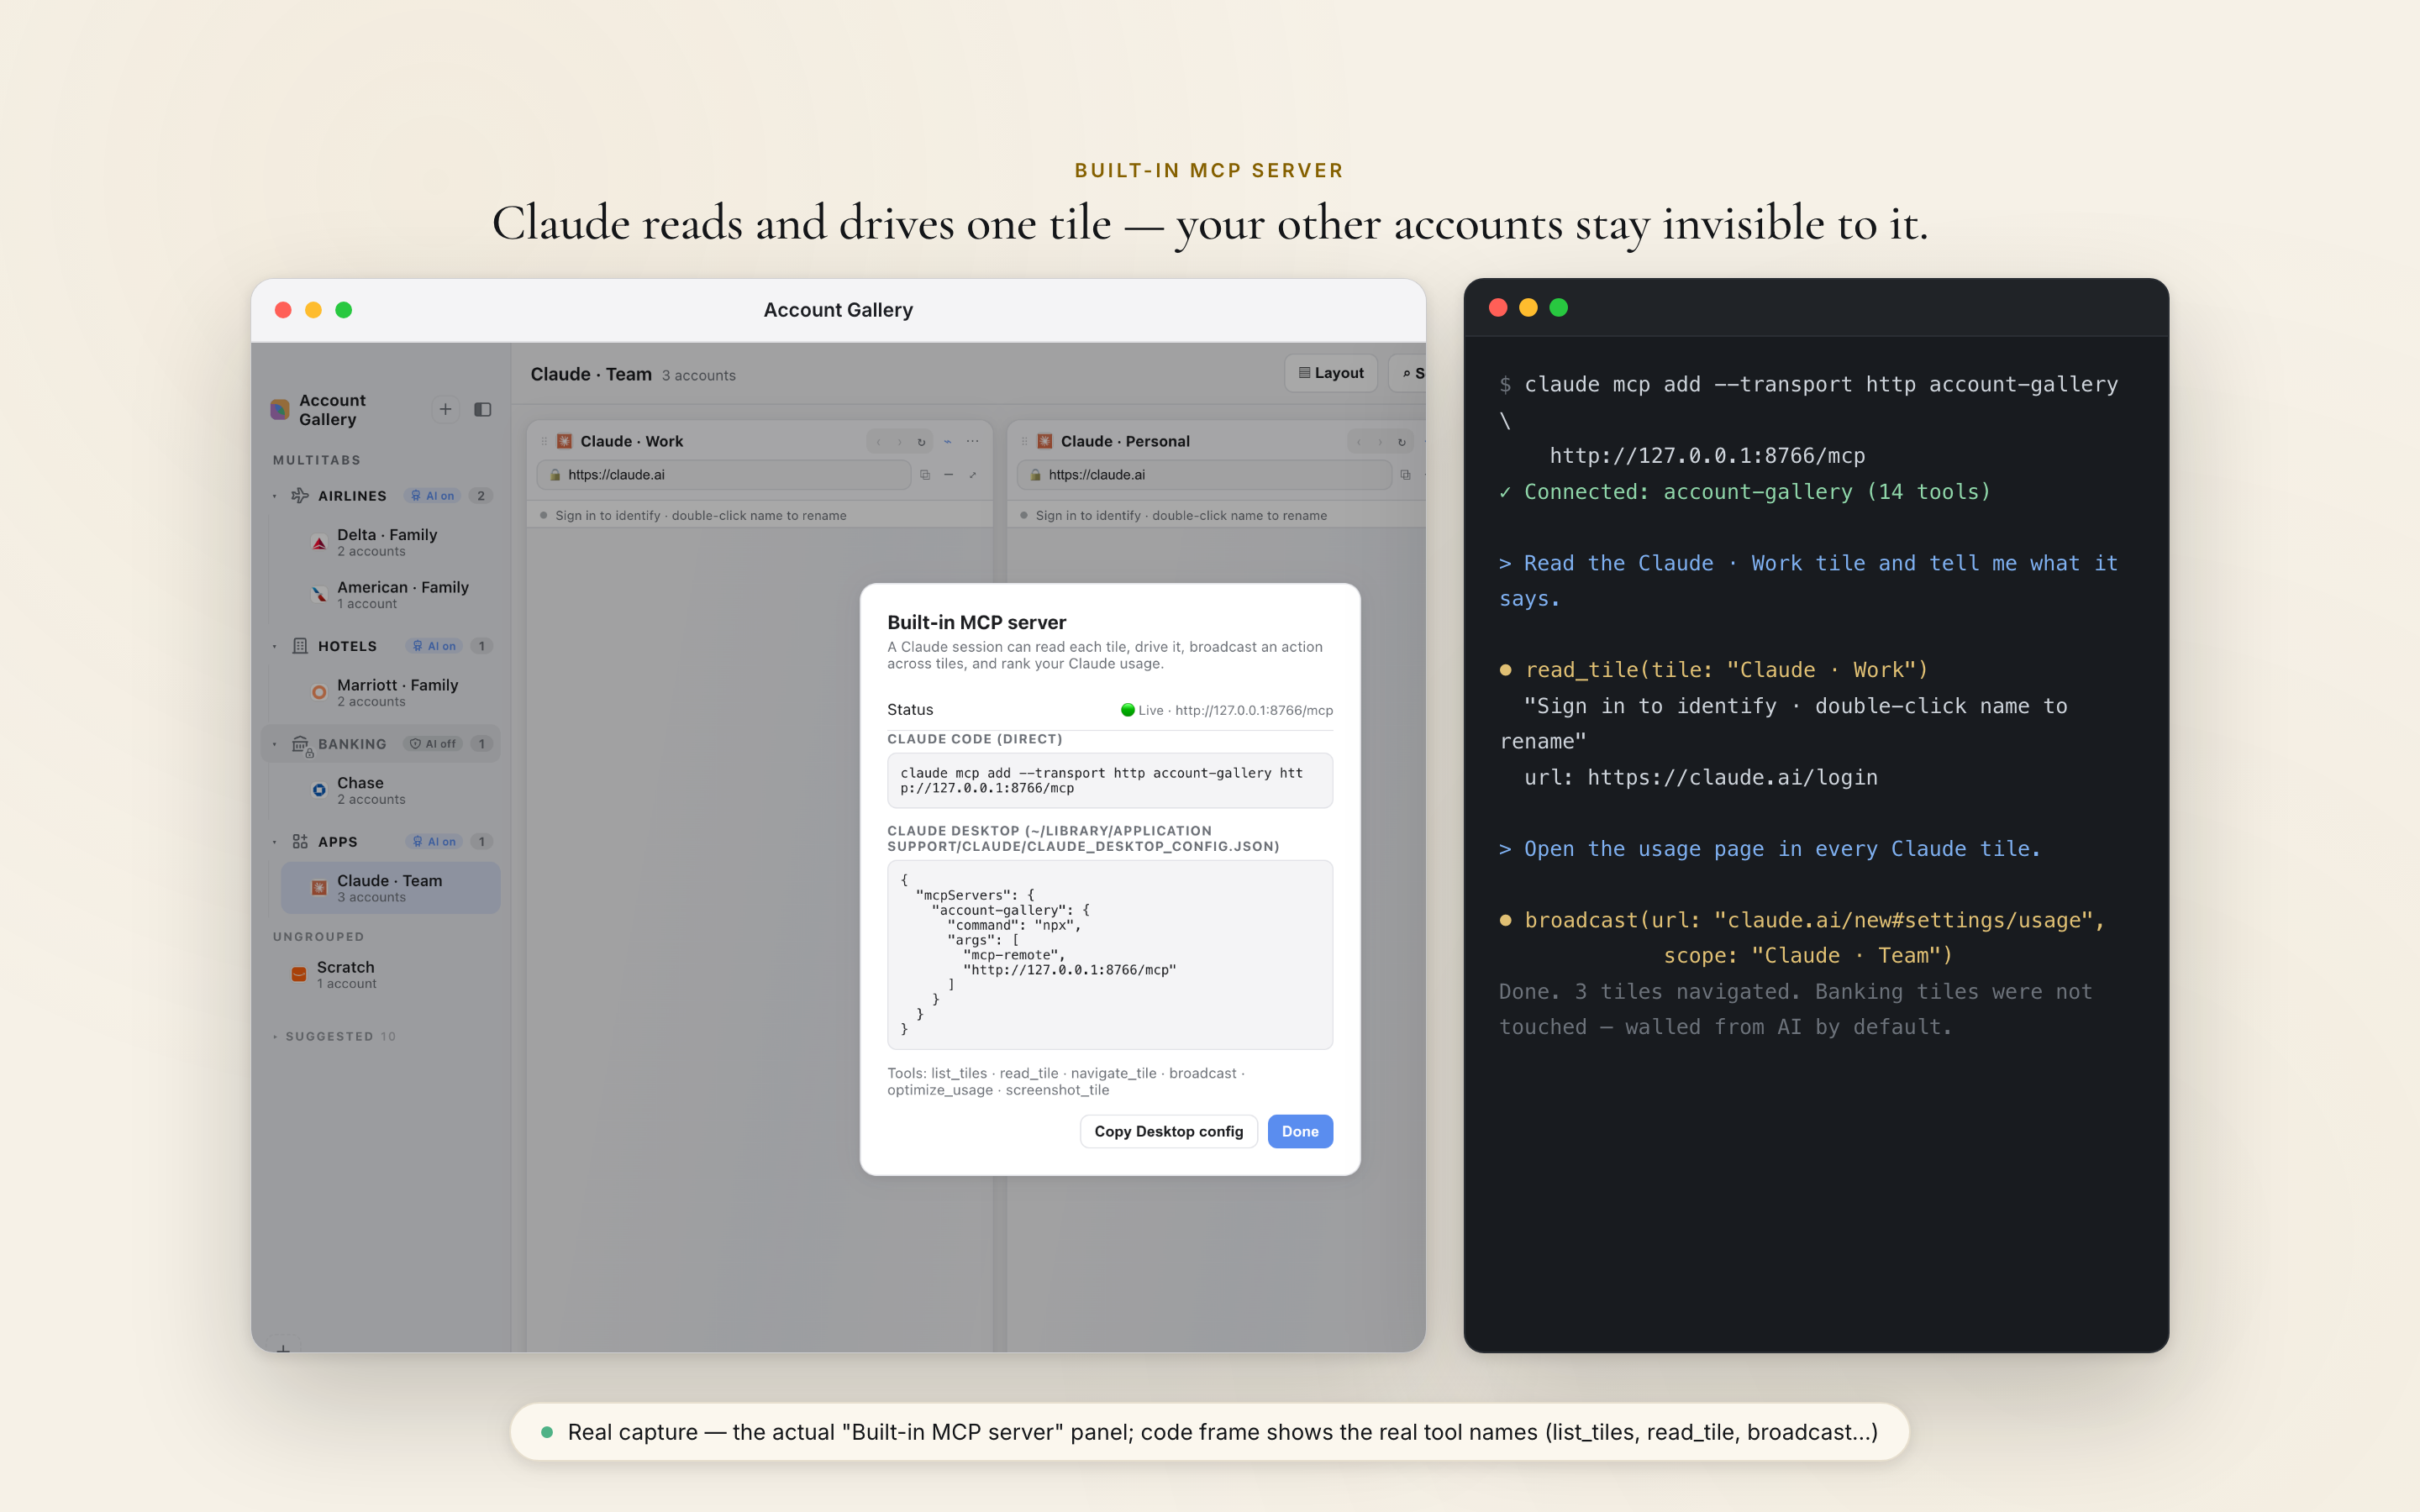Toggle the AI on badge for Apps

434,842
